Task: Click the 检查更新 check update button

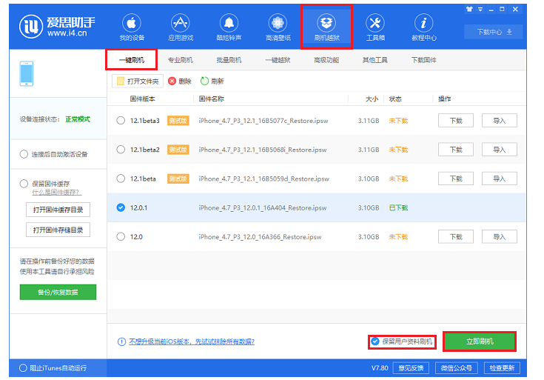Action: click(x=502, y=368)
